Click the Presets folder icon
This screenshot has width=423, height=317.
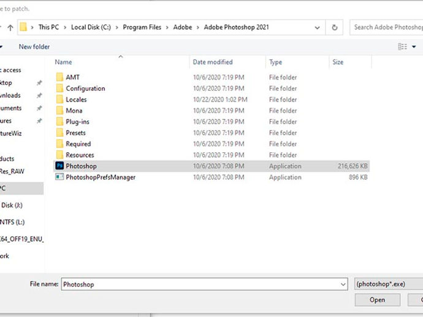[x=59, y=133]
